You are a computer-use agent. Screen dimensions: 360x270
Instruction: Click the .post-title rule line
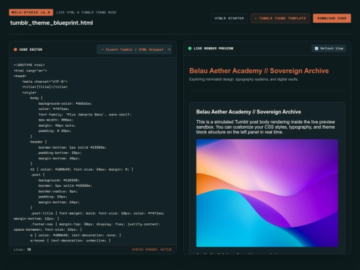point(89,216)
